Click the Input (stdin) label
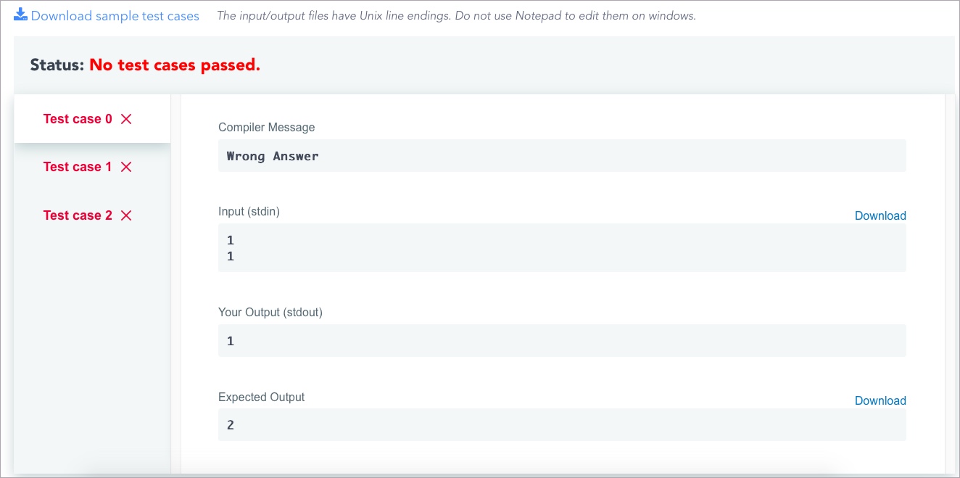The height and width of the screenshot is (478, 960). [249, 212]
